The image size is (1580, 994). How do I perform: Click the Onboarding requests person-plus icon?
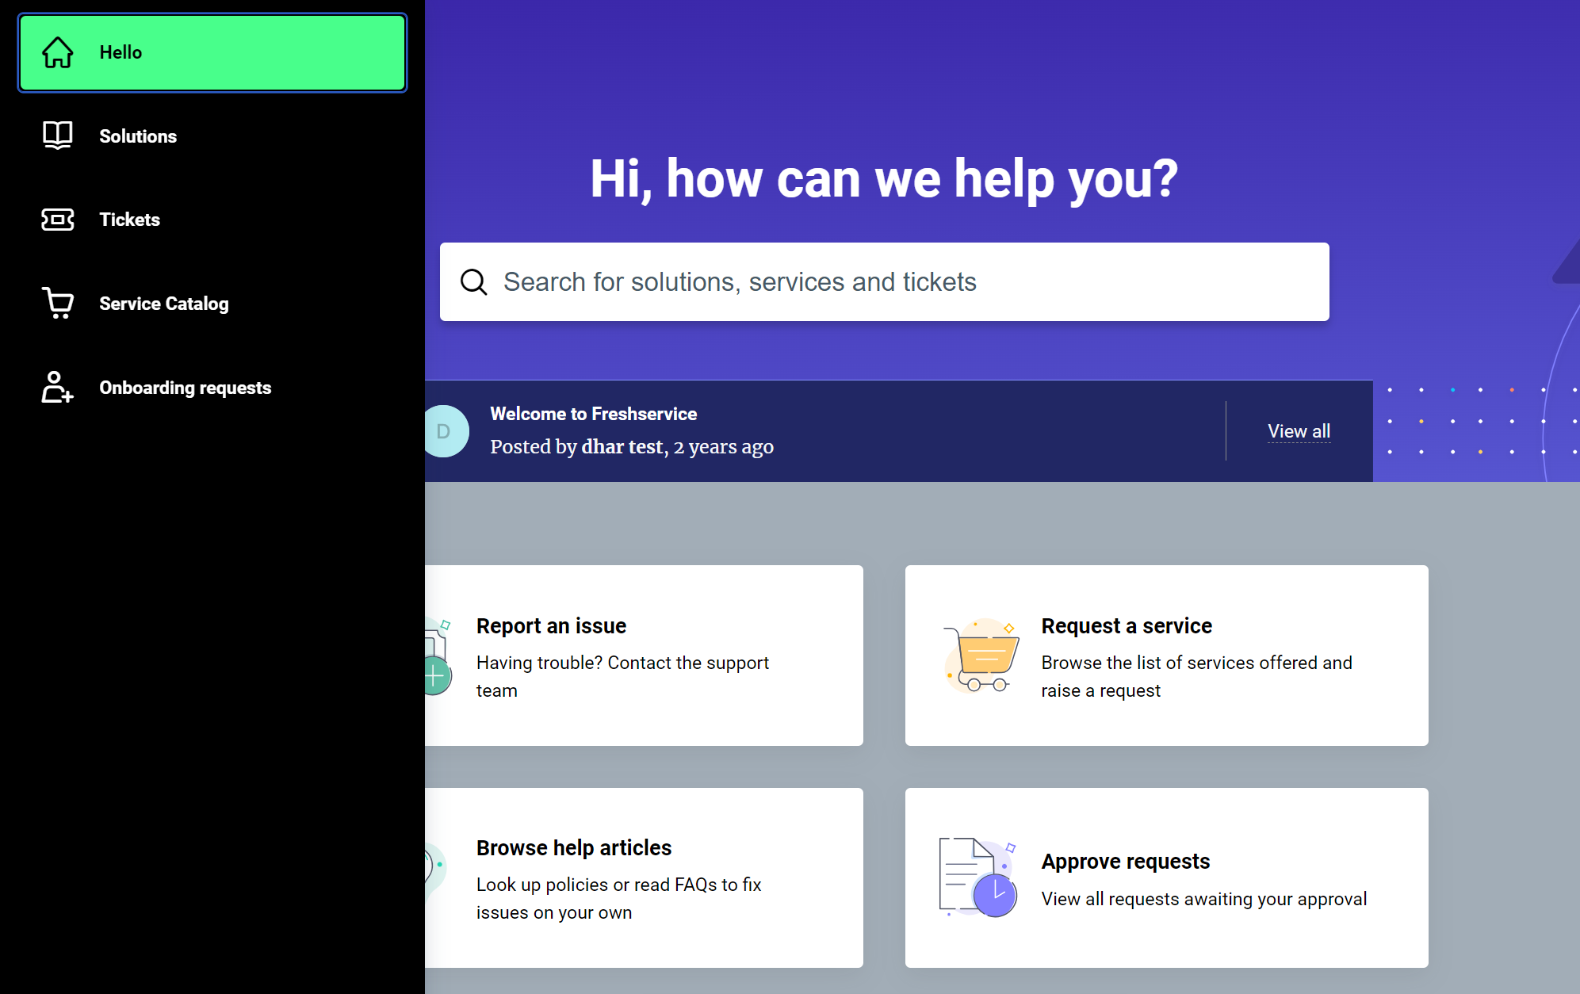click(x=58, y=387)
